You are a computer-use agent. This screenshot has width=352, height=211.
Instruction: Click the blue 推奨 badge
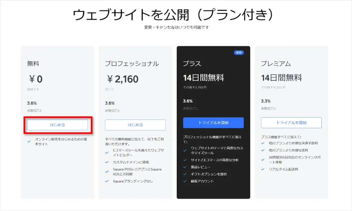click(239, 52)
